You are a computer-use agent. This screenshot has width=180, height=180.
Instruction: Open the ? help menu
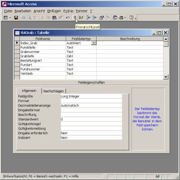[91, 11]
